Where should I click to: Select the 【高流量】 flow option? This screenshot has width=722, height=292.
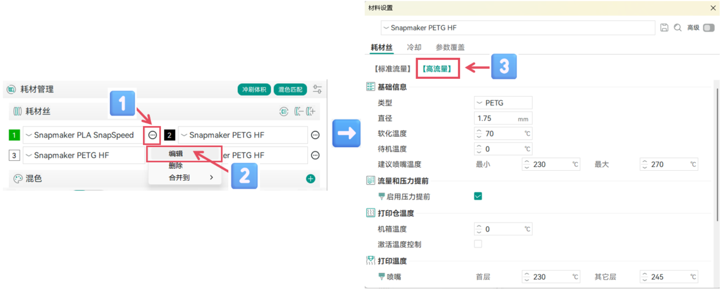point(437,69)
